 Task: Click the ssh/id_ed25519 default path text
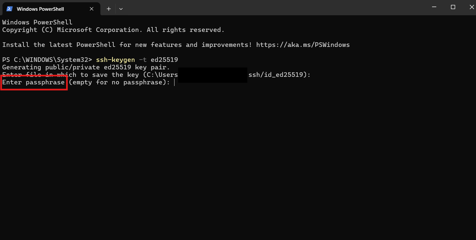coord(276,75)
